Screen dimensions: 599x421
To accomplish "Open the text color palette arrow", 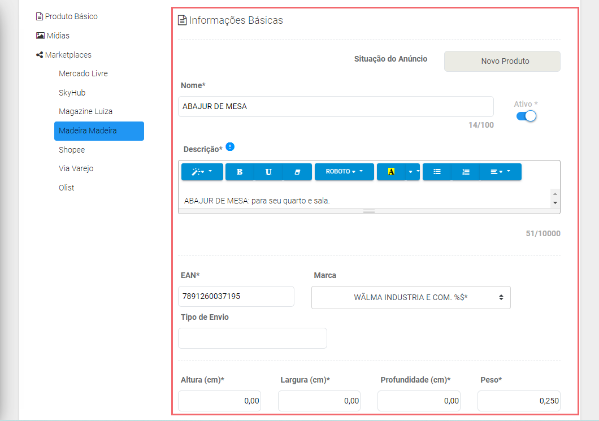I will click(x=413, y=172).
